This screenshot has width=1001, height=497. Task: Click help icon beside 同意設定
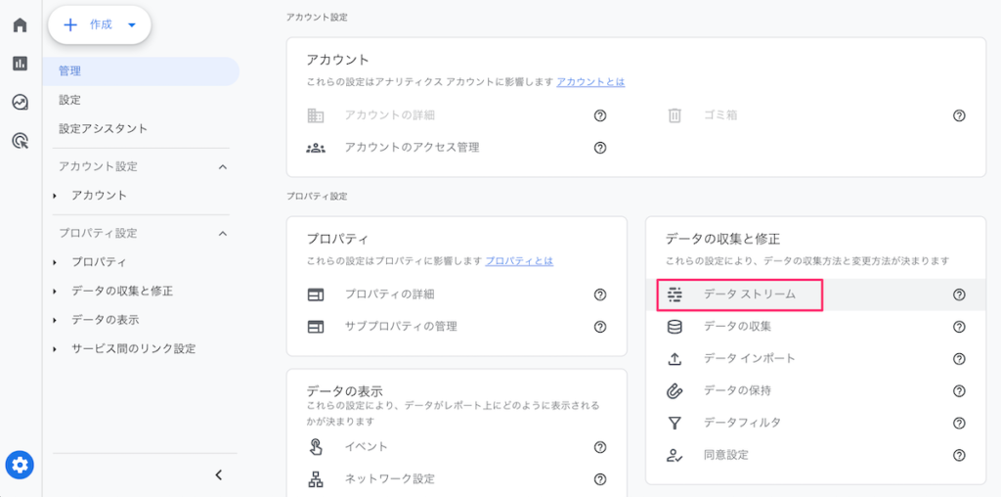tap(958, 455)
